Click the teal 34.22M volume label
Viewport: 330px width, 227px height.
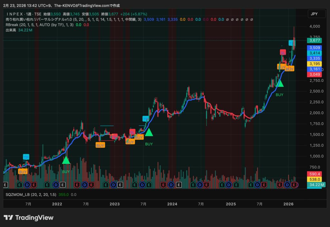point(316,185)
